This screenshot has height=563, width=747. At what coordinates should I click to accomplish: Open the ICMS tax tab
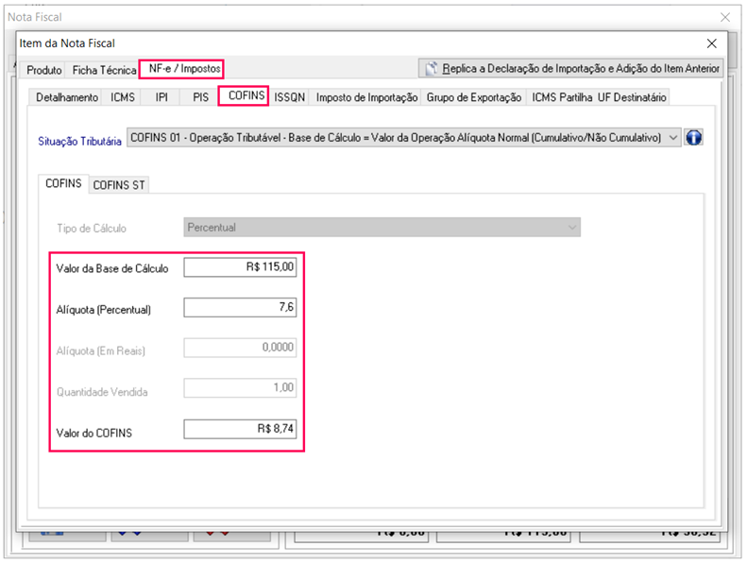coord(123,97)
